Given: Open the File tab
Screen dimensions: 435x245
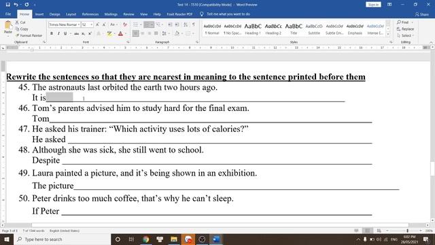Looking at the screenshot, I should pos(8,14).
